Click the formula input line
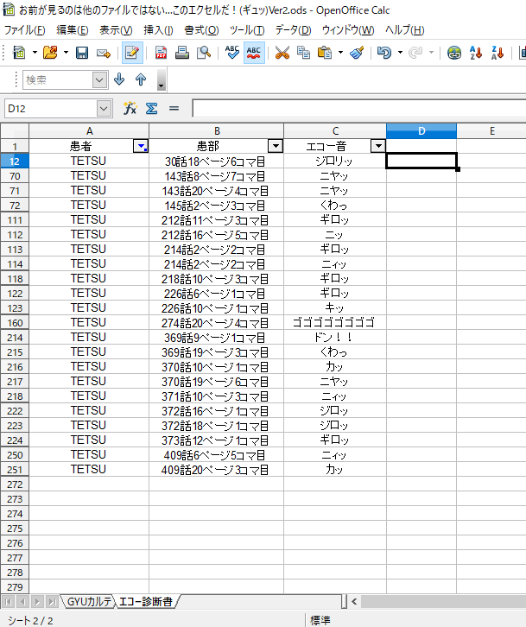526x627 pixels. pyautogui.click(x=358, y=108)
